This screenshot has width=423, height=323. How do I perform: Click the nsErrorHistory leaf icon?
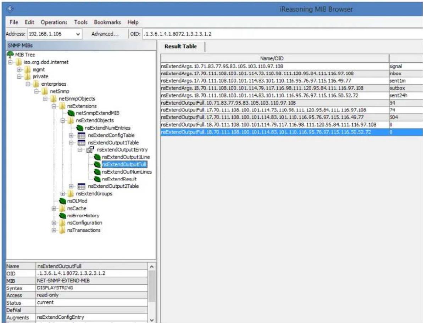[x=63, y=216]
